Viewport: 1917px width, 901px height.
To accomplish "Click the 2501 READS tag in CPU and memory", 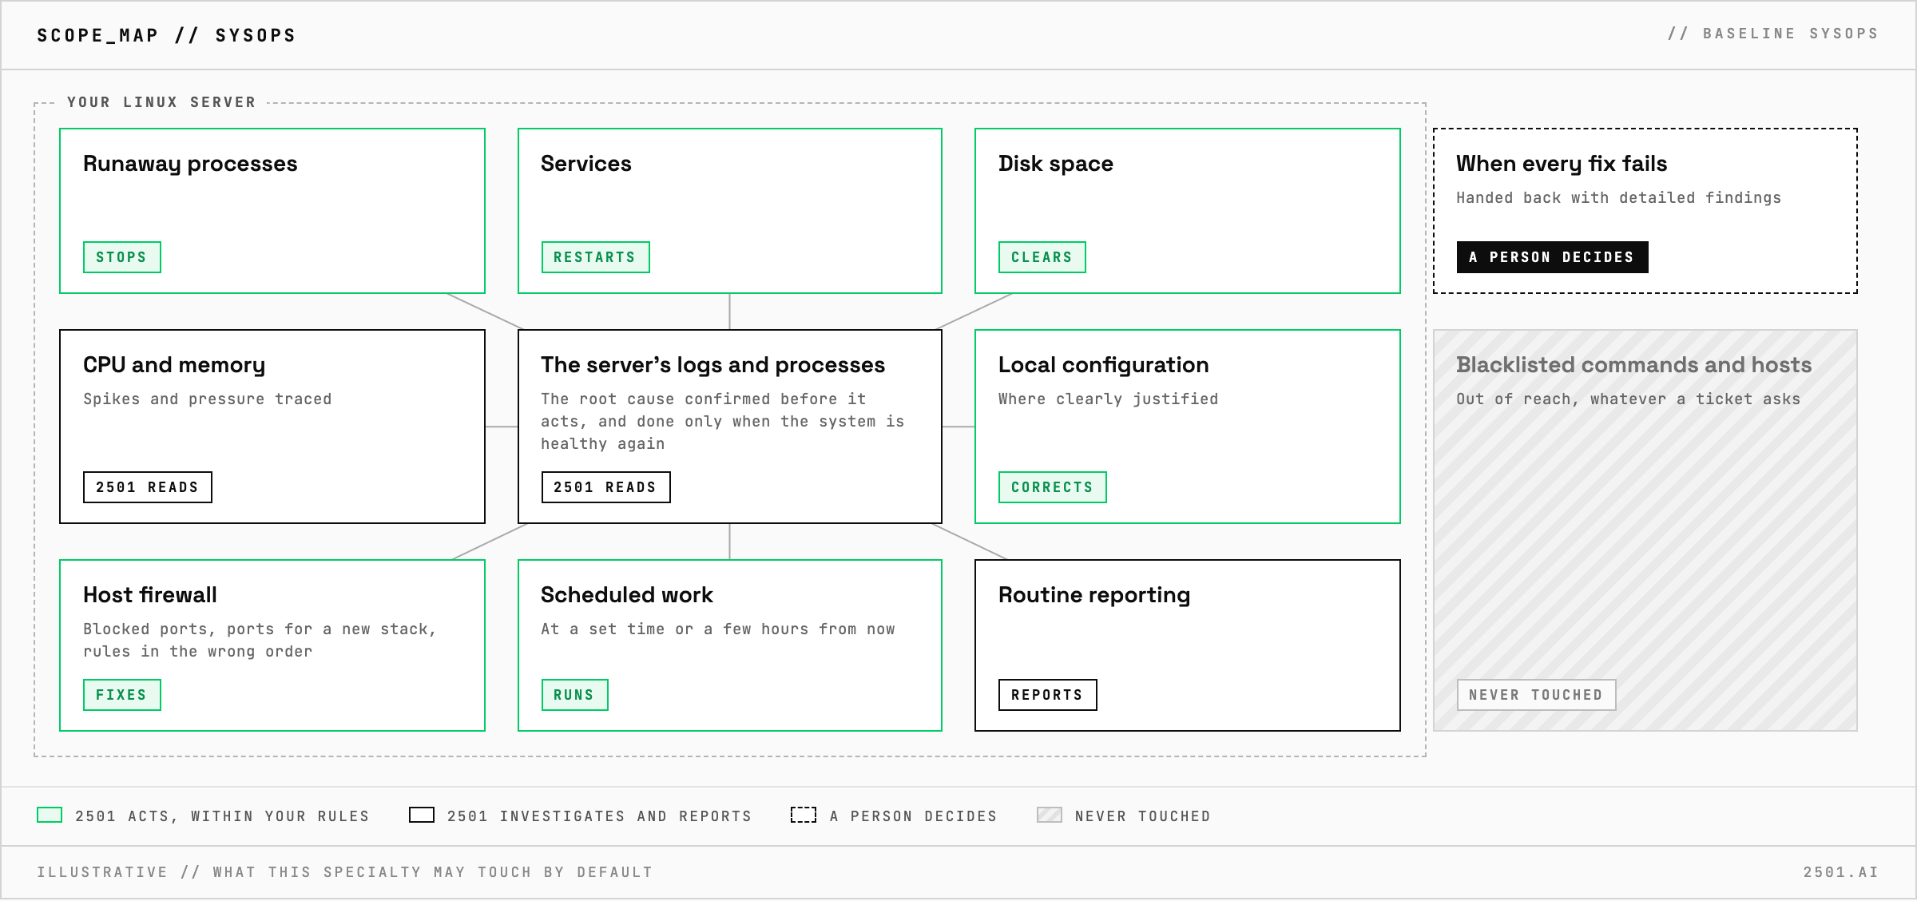I will coord(148,487).
